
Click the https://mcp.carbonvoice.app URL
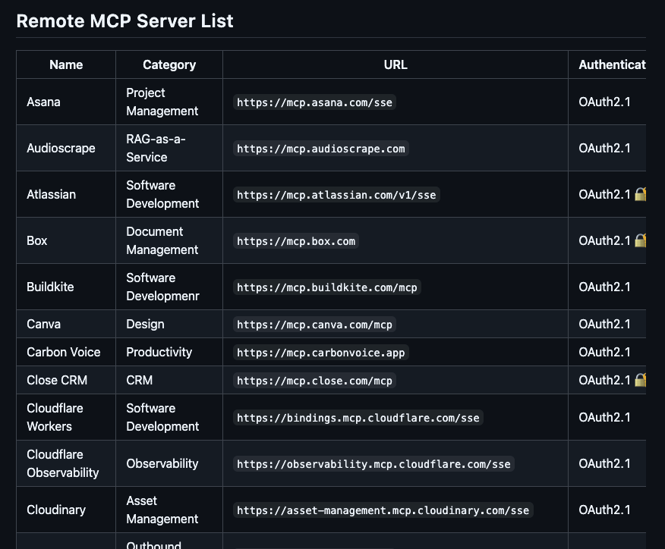point(321,353)
